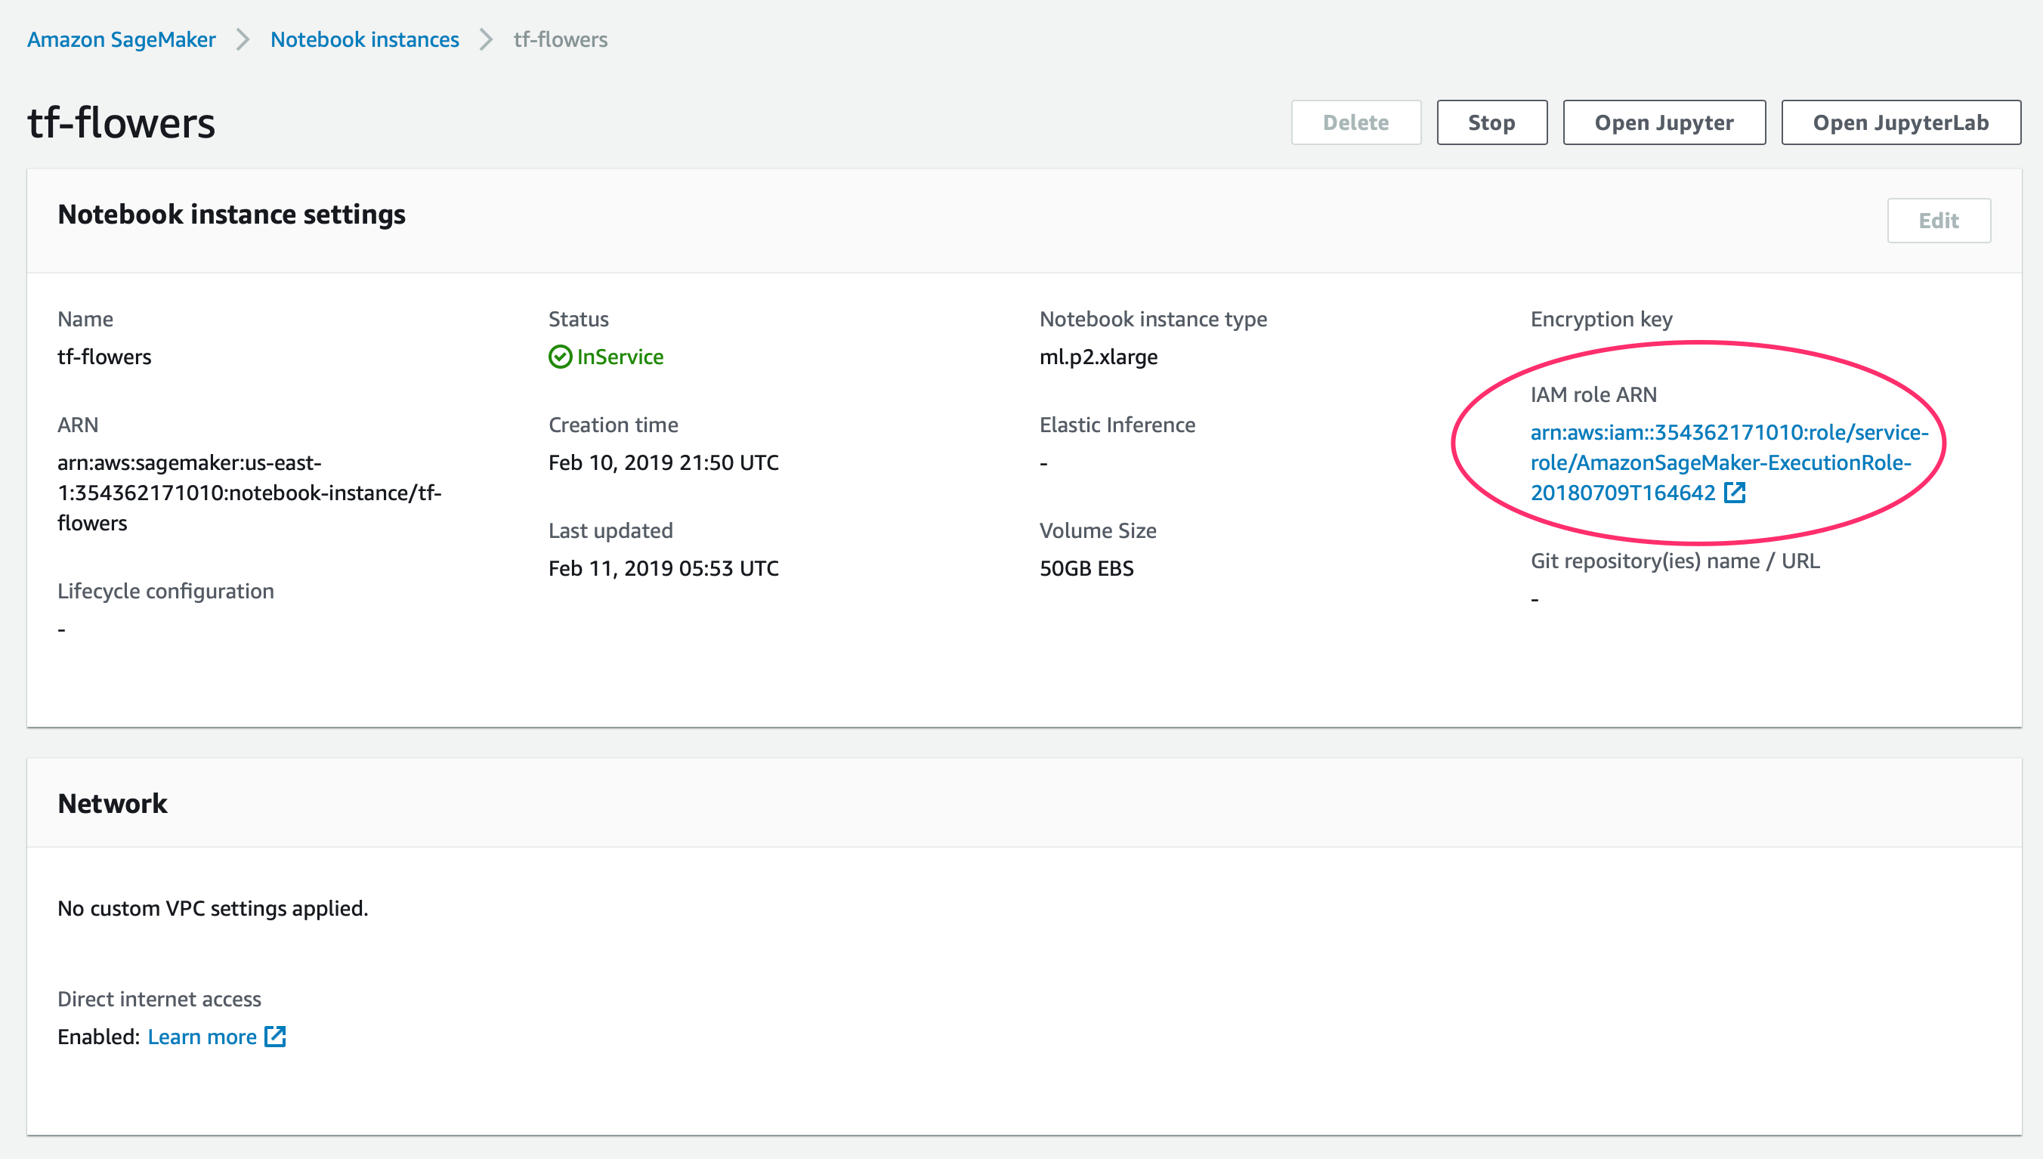Image resolution: width=2043 pixels, height=1159 pixels.
Task: Click the Lifecycle configuration label
Action: point(165,592)
